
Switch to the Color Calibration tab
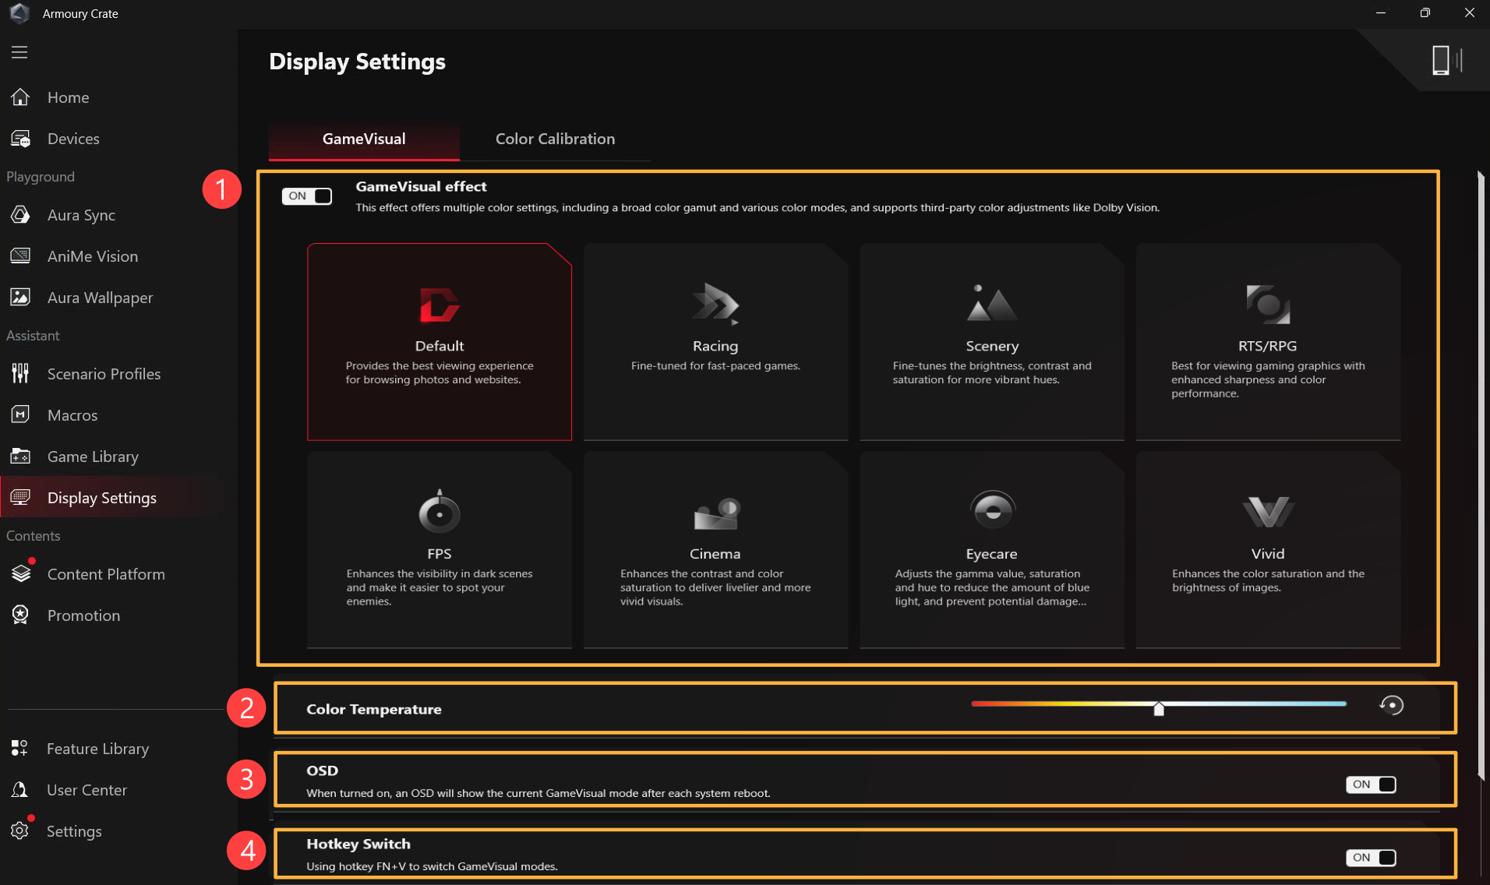555,139
